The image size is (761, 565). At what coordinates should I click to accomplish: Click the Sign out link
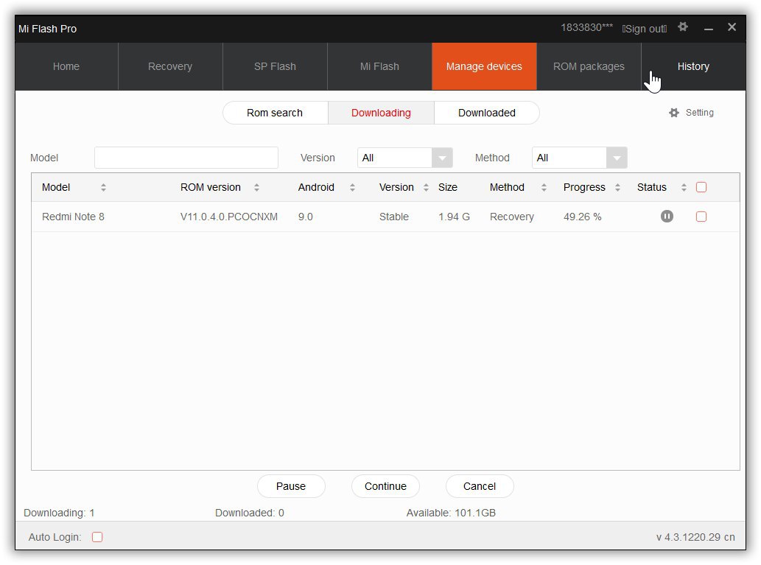pyautogui.click(x=645, y=29)
